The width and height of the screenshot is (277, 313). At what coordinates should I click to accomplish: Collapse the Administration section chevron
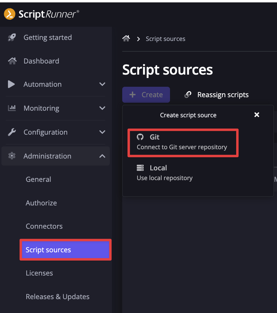(x=102, y=156)
